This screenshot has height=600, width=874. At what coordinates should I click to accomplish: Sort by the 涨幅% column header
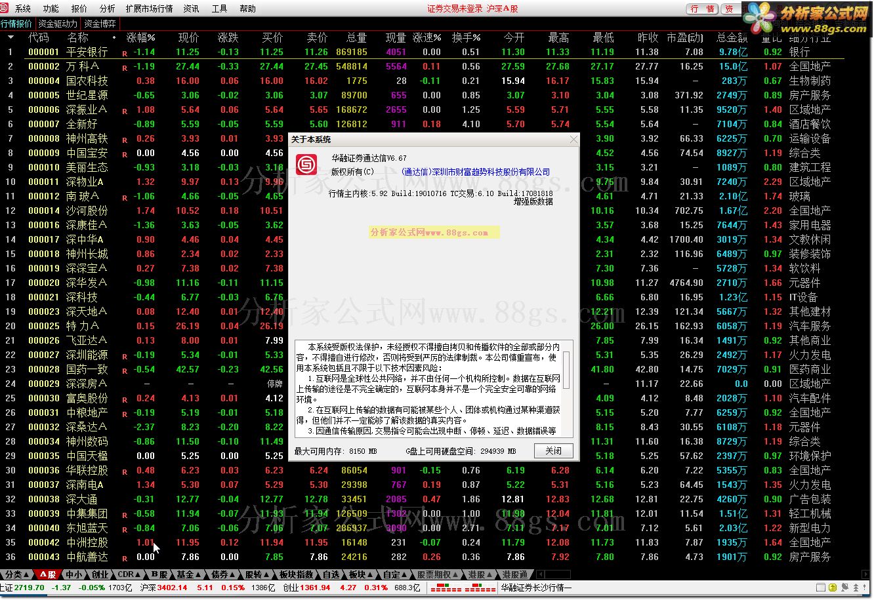pos(140,37)
